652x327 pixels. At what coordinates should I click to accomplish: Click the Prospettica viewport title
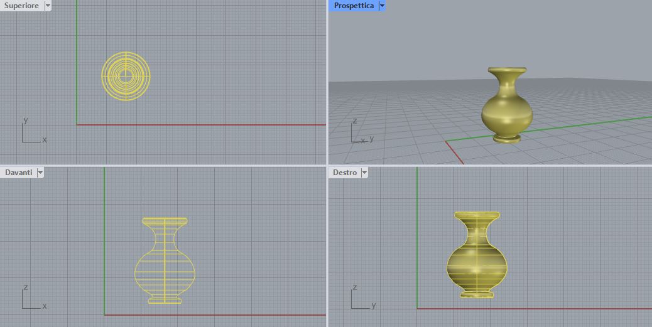pyautogui.click(x=354, y=6)
